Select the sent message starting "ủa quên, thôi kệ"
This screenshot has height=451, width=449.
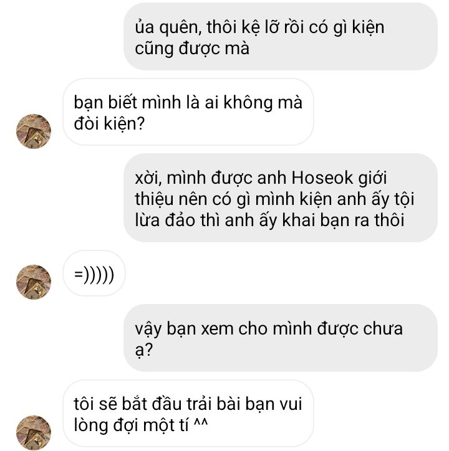point(280,37)
